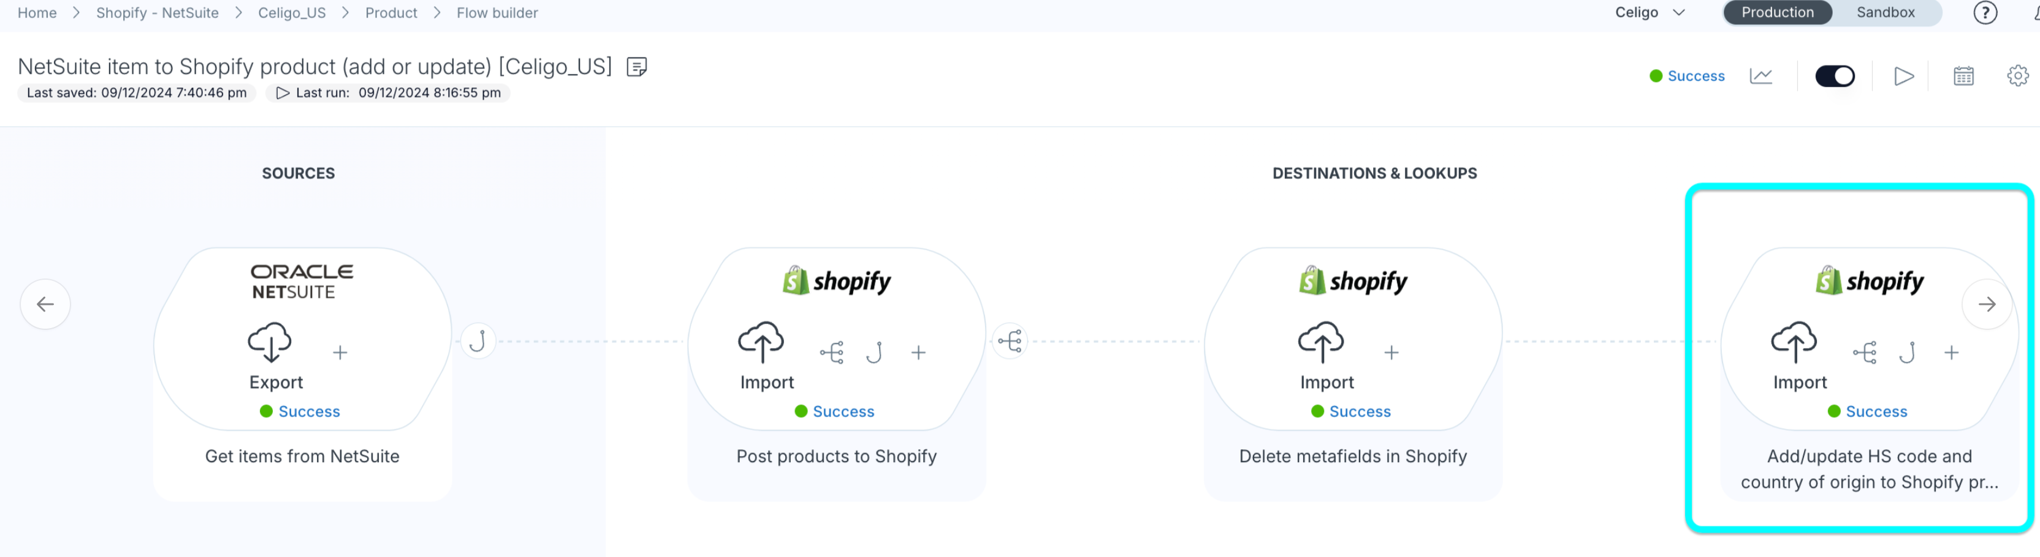Click 'Get items from NetSuite' label

pyautogui.click(x=302, y=457)
